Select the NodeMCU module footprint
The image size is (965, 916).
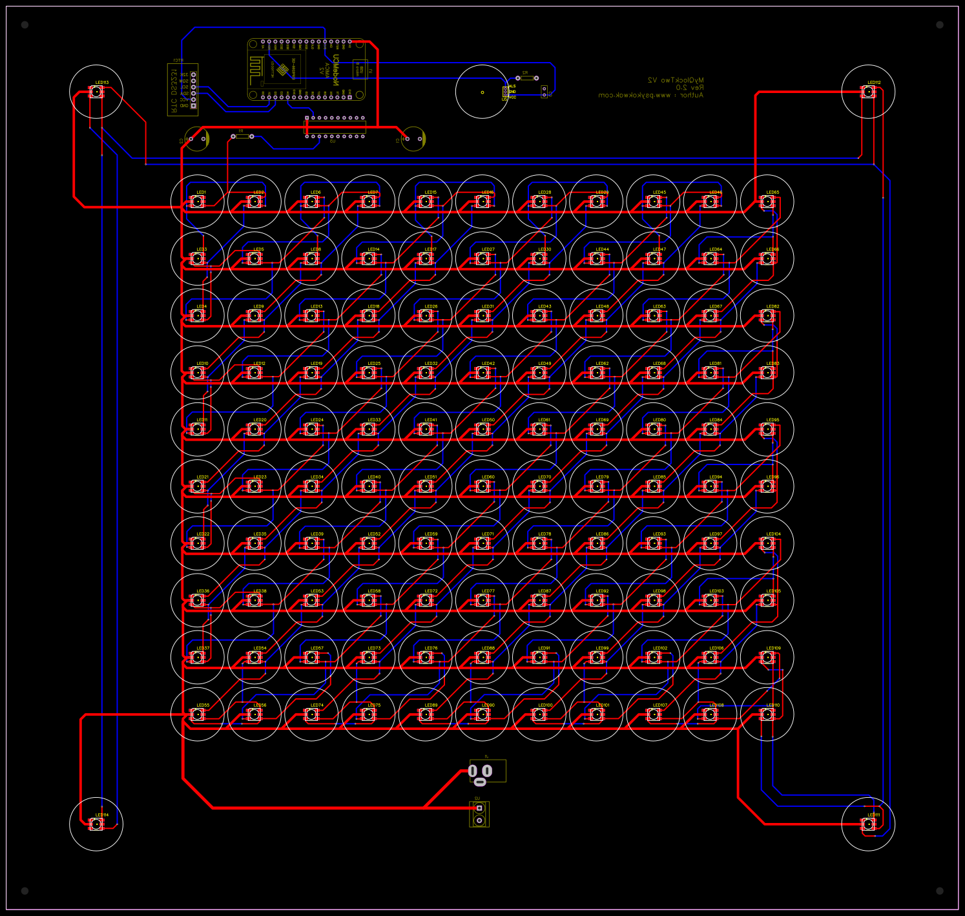tap(306, 69)
